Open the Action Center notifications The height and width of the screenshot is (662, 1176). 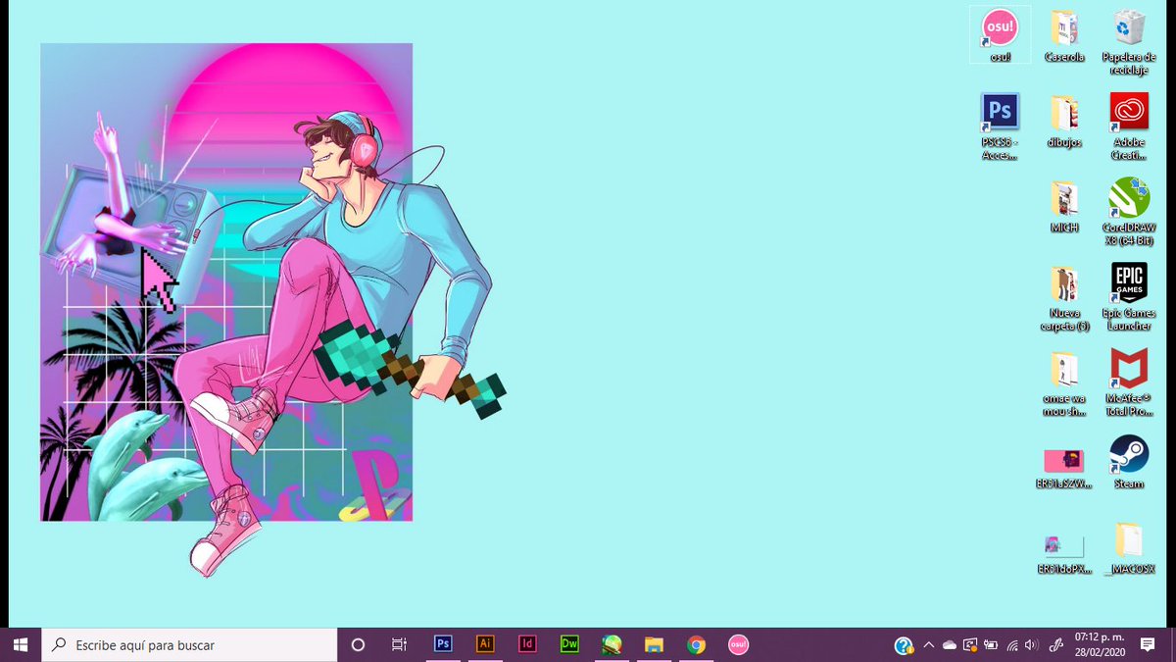1148,644
